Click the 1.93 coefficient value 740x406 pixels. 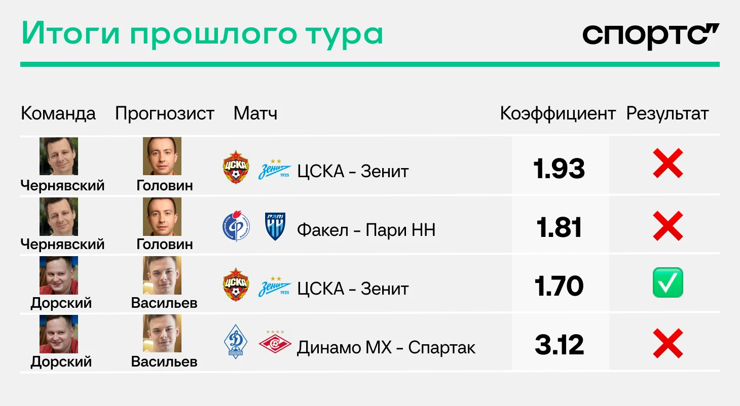point(559,169)
